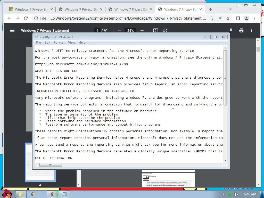Click the 25% zoom level field
The width and height of the screenshot is (264, 198).
tap(130, 30)
